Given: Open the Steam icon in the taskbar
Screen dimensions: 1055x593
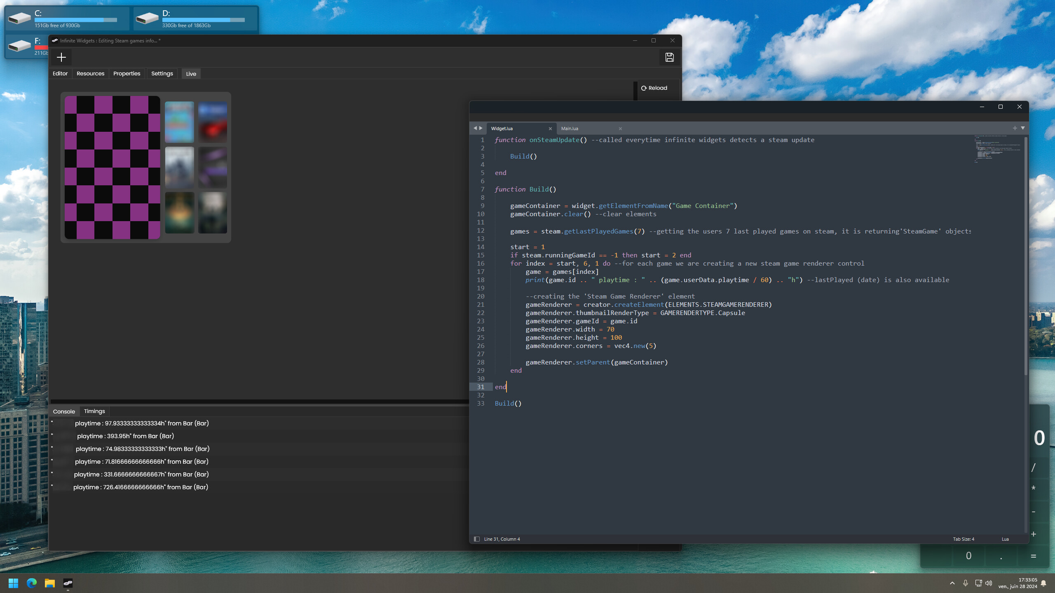Looking at the screenshot, I should (68, 583).
